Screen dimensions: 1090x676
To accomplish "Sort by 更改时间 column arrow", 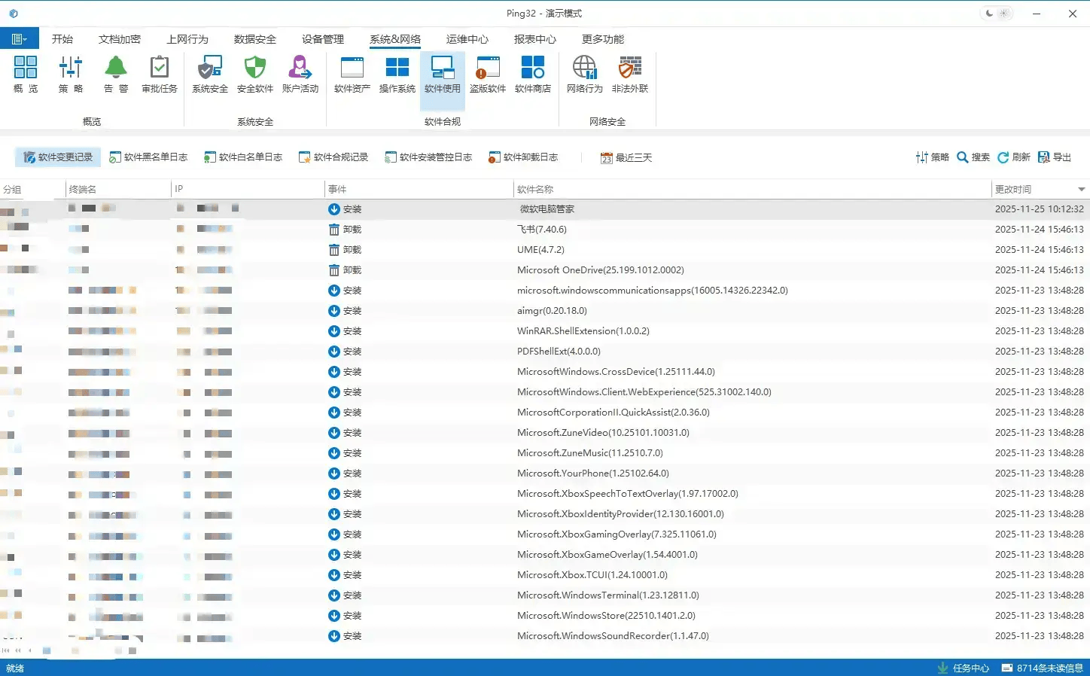I will [x=1081, y=190].
